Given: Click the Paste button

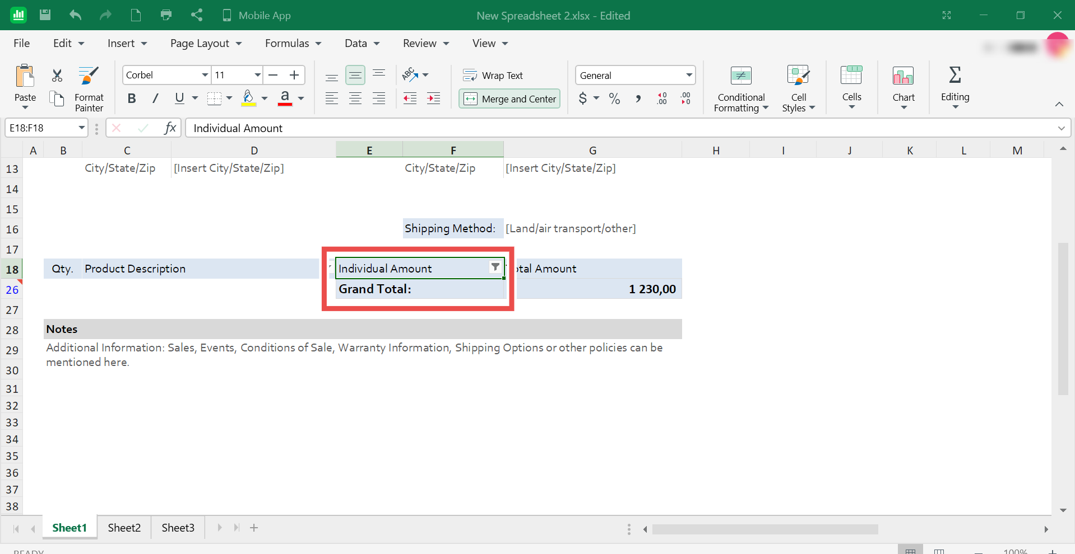Looking at the screenshot, I should point(25,88).
